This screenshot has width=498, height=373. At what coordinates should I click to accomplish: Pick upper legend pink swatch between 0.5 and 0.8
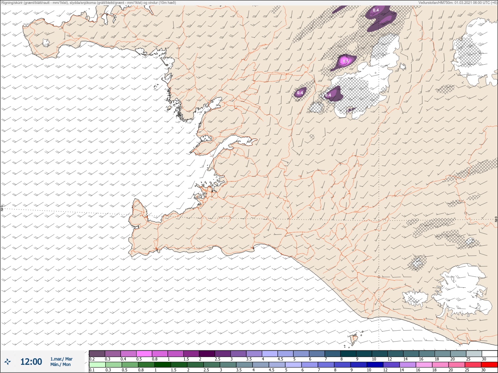[x=144, y=354]
